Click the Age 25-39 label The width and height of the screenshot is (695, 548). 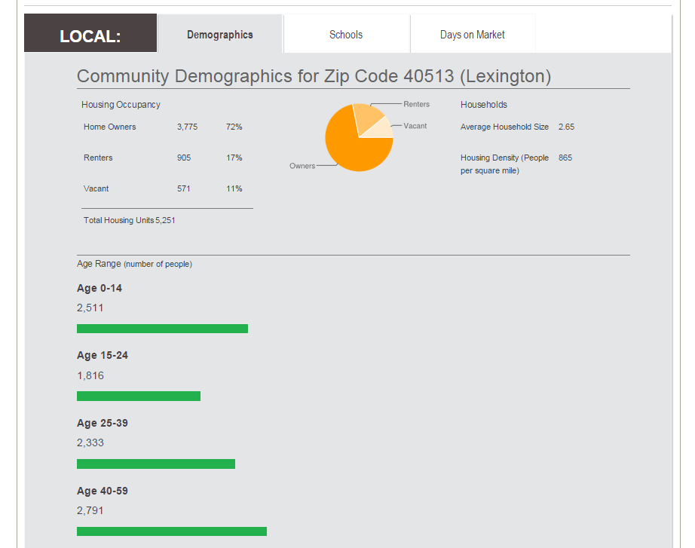point(103,423)
